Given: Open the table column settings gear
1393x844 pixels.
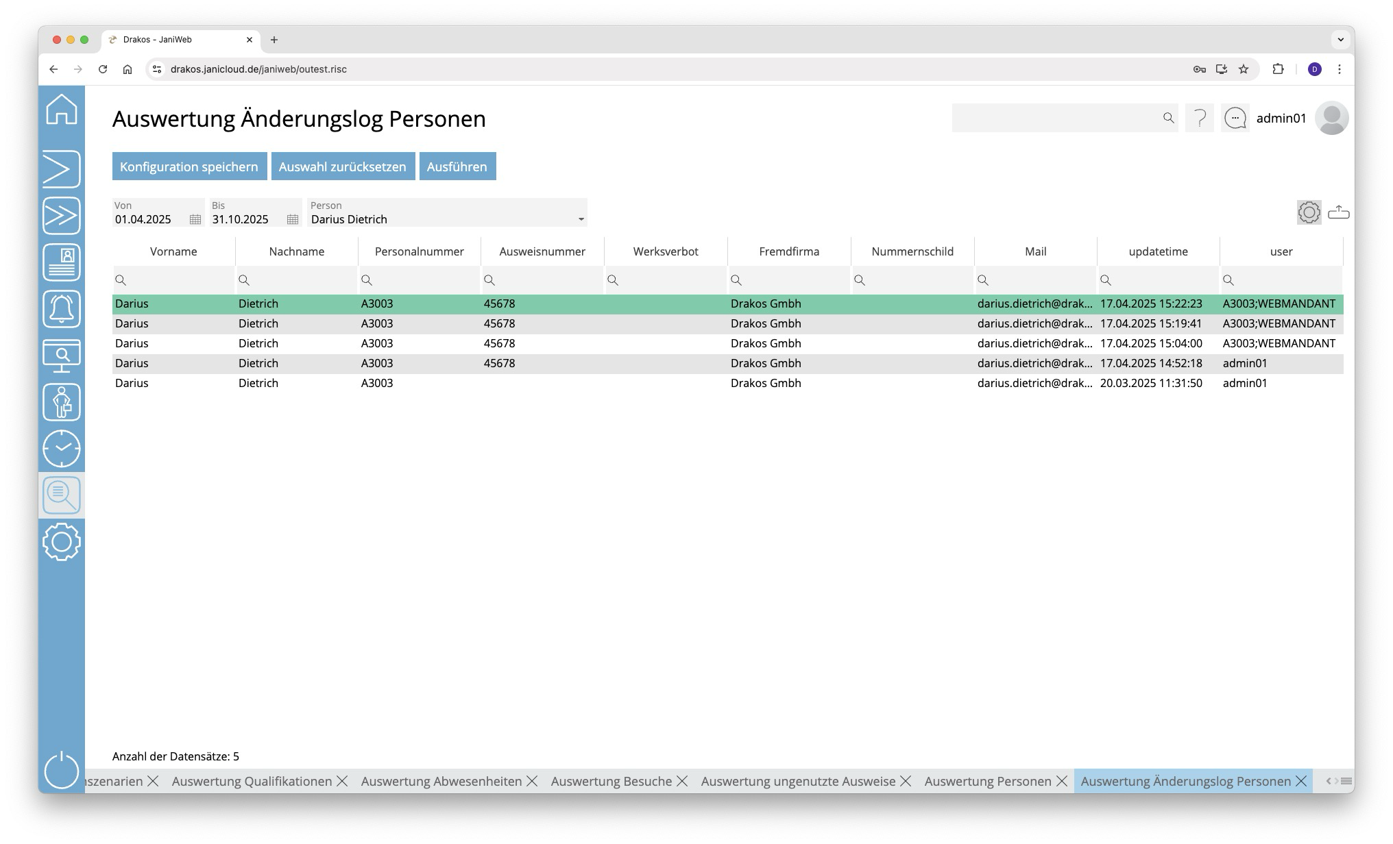Looking at the screenshot, I should [1309, 212].
